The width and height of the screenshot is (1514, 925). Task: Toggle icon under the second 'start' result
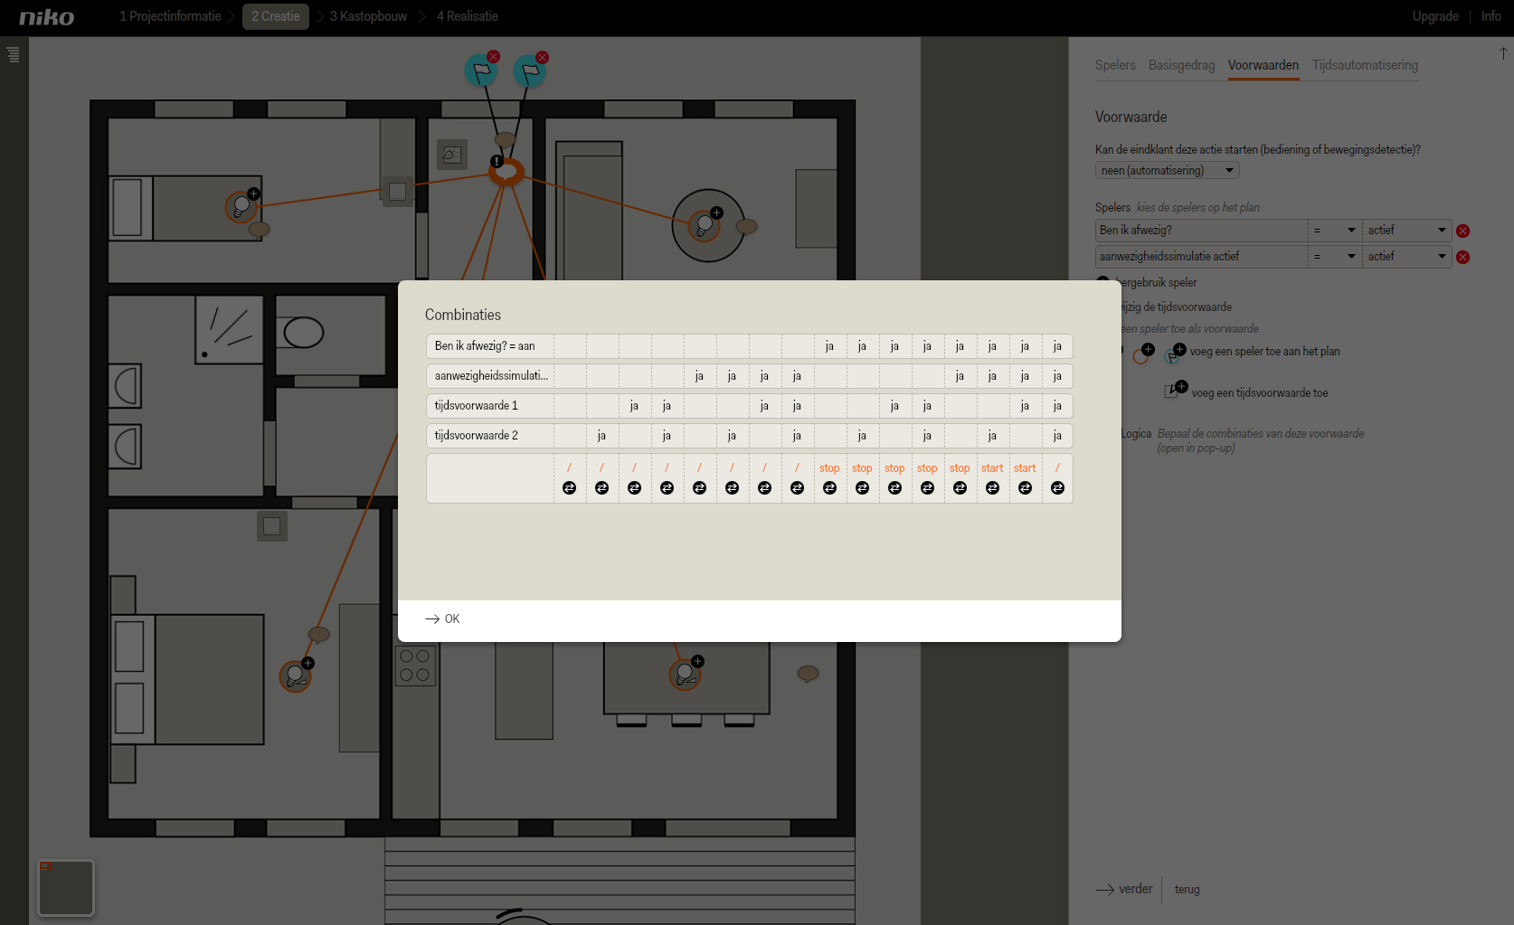(x=1025, y=488)
